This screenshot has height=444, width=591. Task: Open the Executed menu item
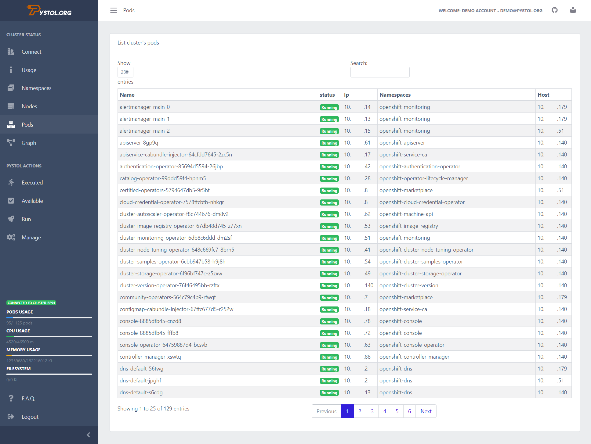[32, 183]
